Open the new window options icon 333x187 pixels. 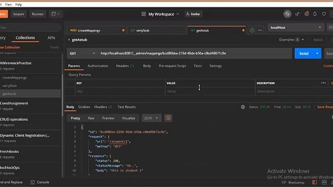point(56,14)
